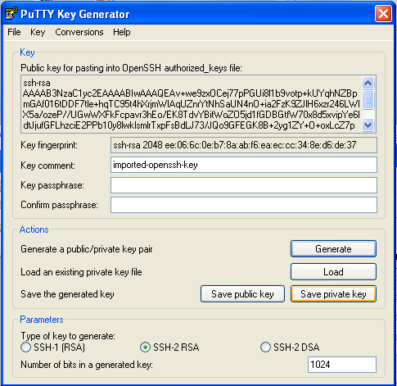Screen dimensions: 397x386
Task: Select the SSH-2 DSA key type
Action: pyautogui.click(x=265, y=347)
